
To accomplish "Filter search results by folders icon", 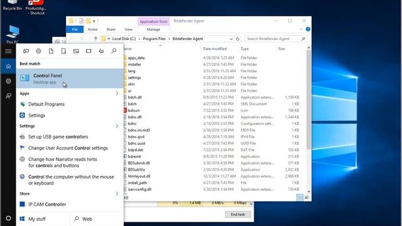I will (63, 51).
